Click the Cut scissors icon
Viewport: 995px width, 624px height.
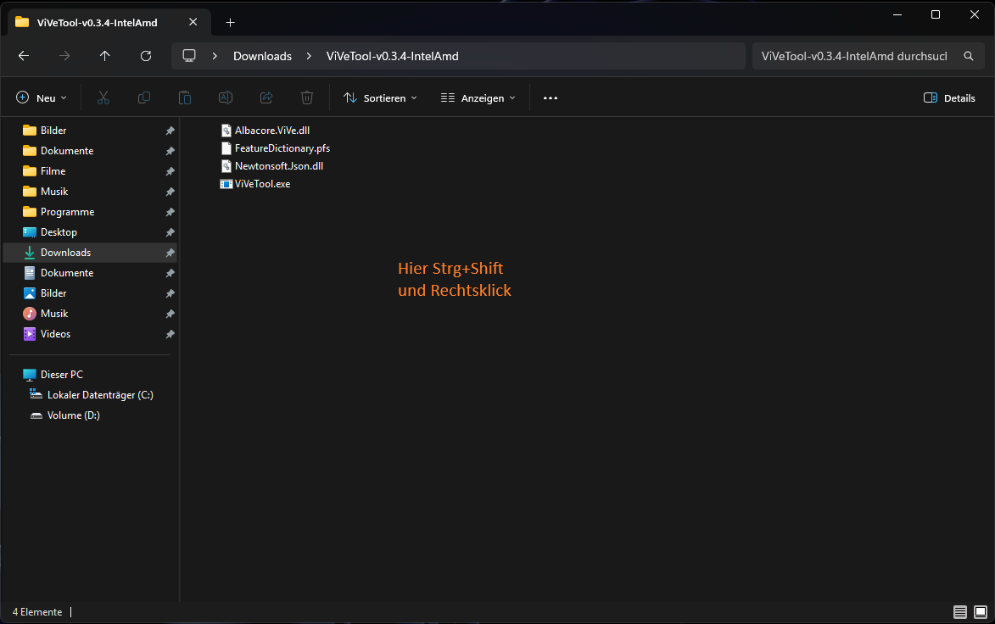tap(103, 97)
